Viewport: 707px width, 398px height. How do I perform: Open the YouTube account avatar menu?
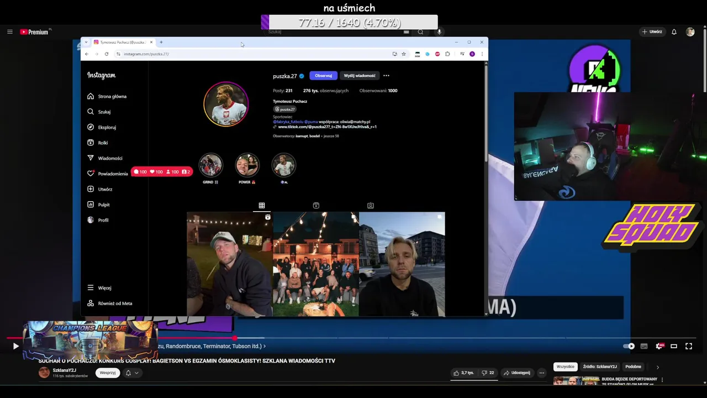pos(690,32)
